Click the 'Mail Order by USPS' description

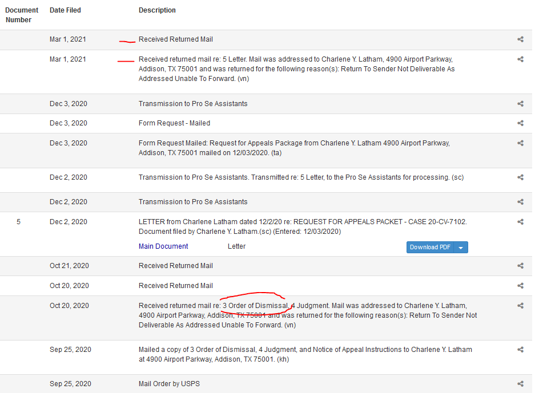(169, 384)
